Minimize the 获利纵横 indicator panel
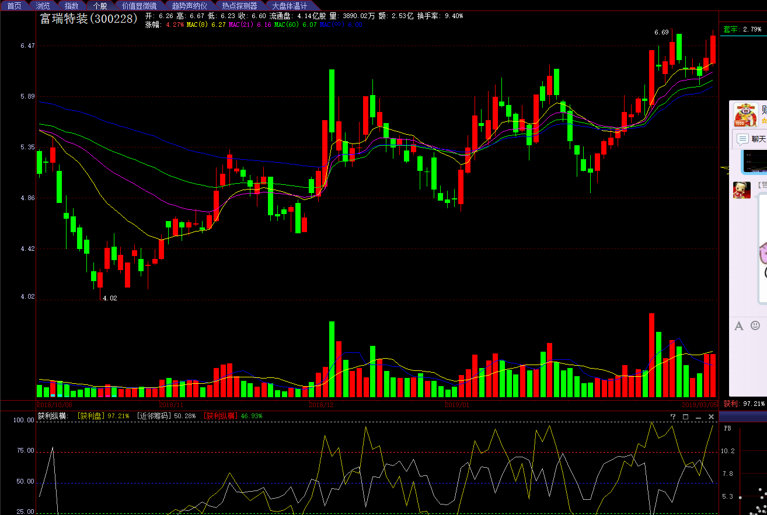Viewport: 767px width, 515px height. (699, 416)
